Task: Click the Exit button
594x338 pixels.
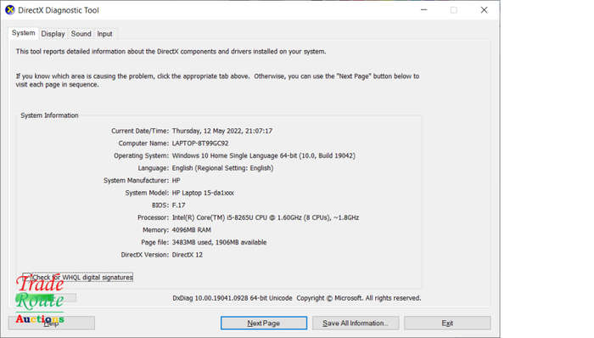Action: coord(447,324)
